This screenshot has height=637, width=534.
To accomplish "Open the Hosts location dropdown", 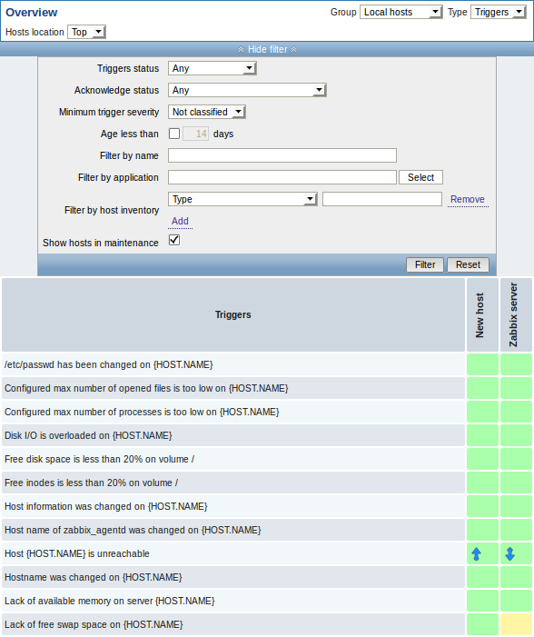I will pos(87,32).
